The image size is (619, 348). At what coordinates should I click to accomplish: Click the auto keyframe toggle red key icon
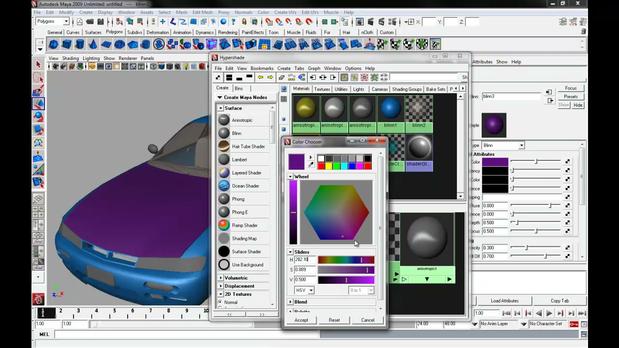(574, 324)
